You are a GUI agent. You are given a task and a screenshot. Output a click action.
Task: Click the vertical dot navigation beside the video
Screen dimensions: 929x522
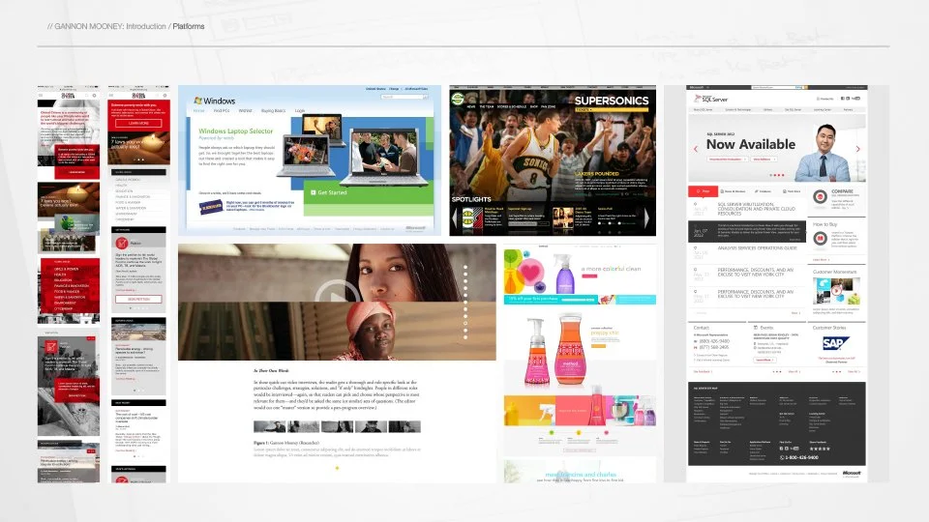[465, 302]
